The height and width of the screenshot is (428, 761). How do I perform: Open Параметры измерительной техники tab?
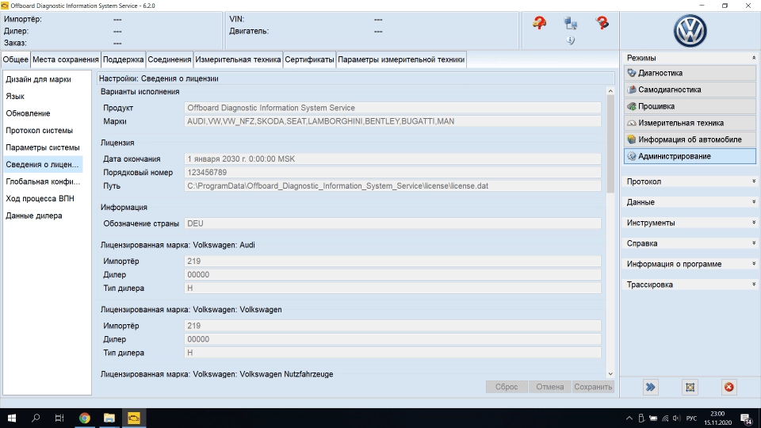(401, 59)
